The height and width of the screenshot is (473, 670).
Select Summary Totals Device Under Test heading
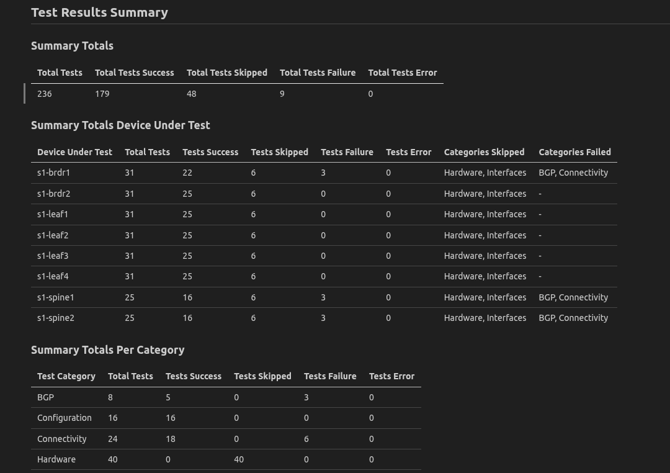[120, 125]
